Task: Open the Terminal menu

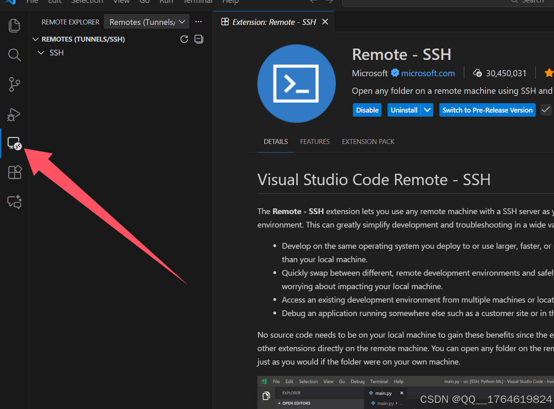Action: (x=198, y=2)
